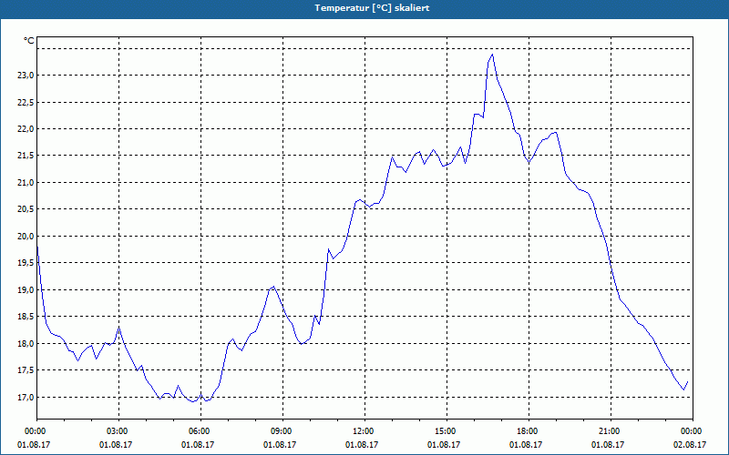Click the 18:00 time axis label

(529, 431)
